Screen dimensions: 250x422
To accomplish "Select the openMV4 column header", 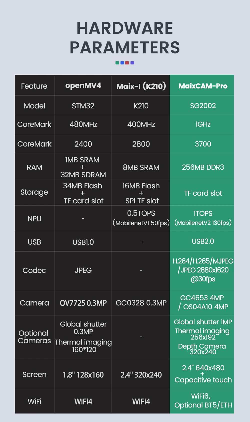I will 83,86.
